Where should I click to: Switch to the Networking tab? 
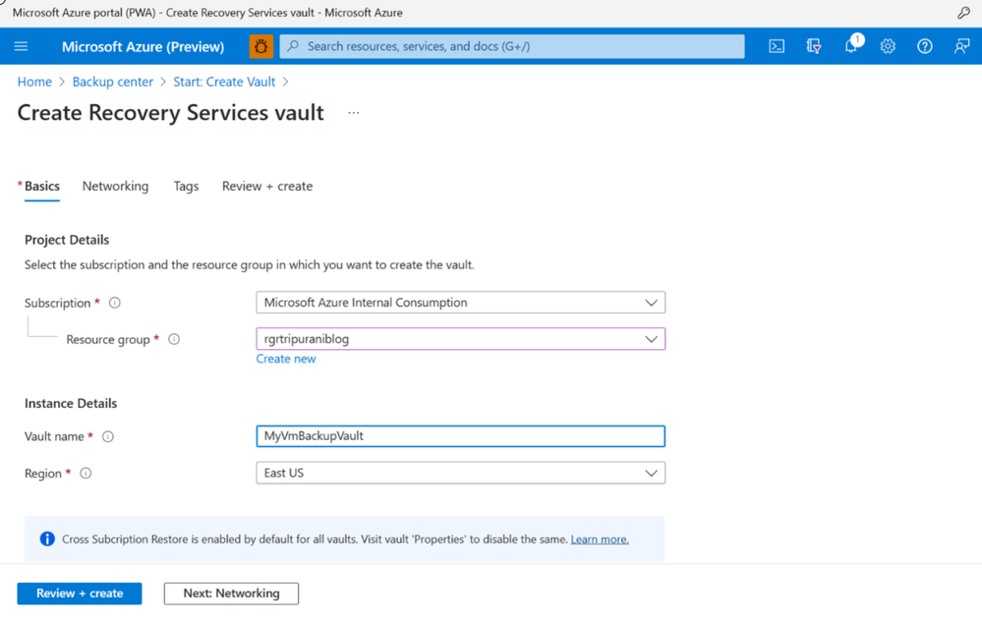[115, 187]
